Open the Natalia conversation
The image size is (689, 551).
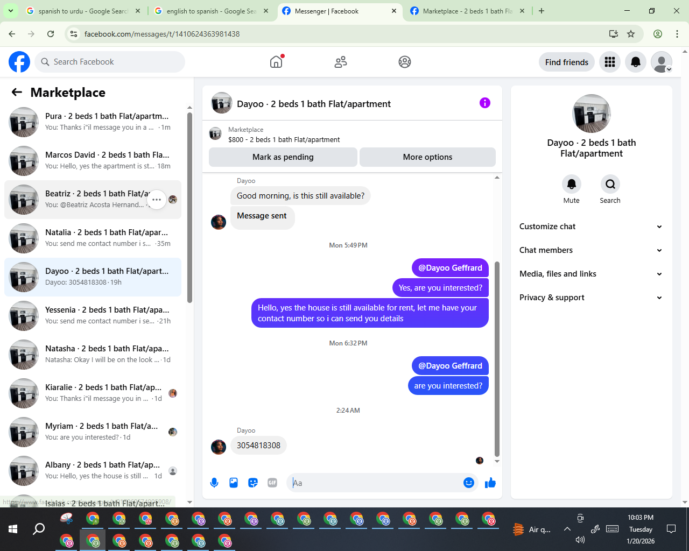pos(93,238)
